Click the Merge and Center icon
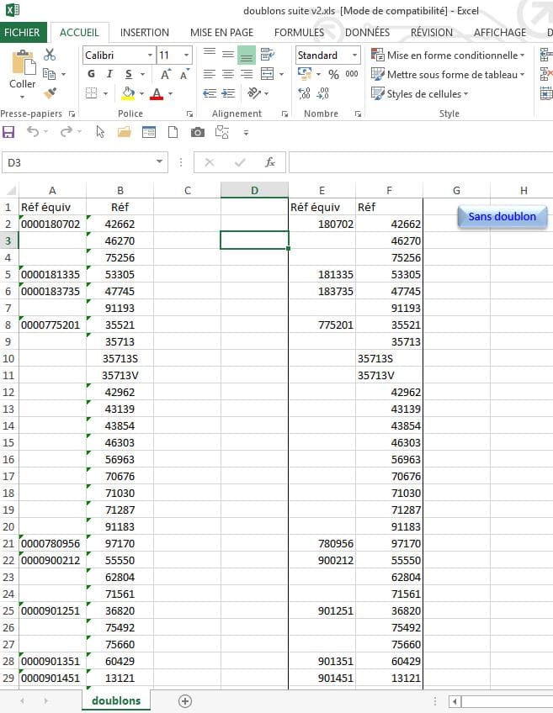553x713 pixels. coord(267,74)
